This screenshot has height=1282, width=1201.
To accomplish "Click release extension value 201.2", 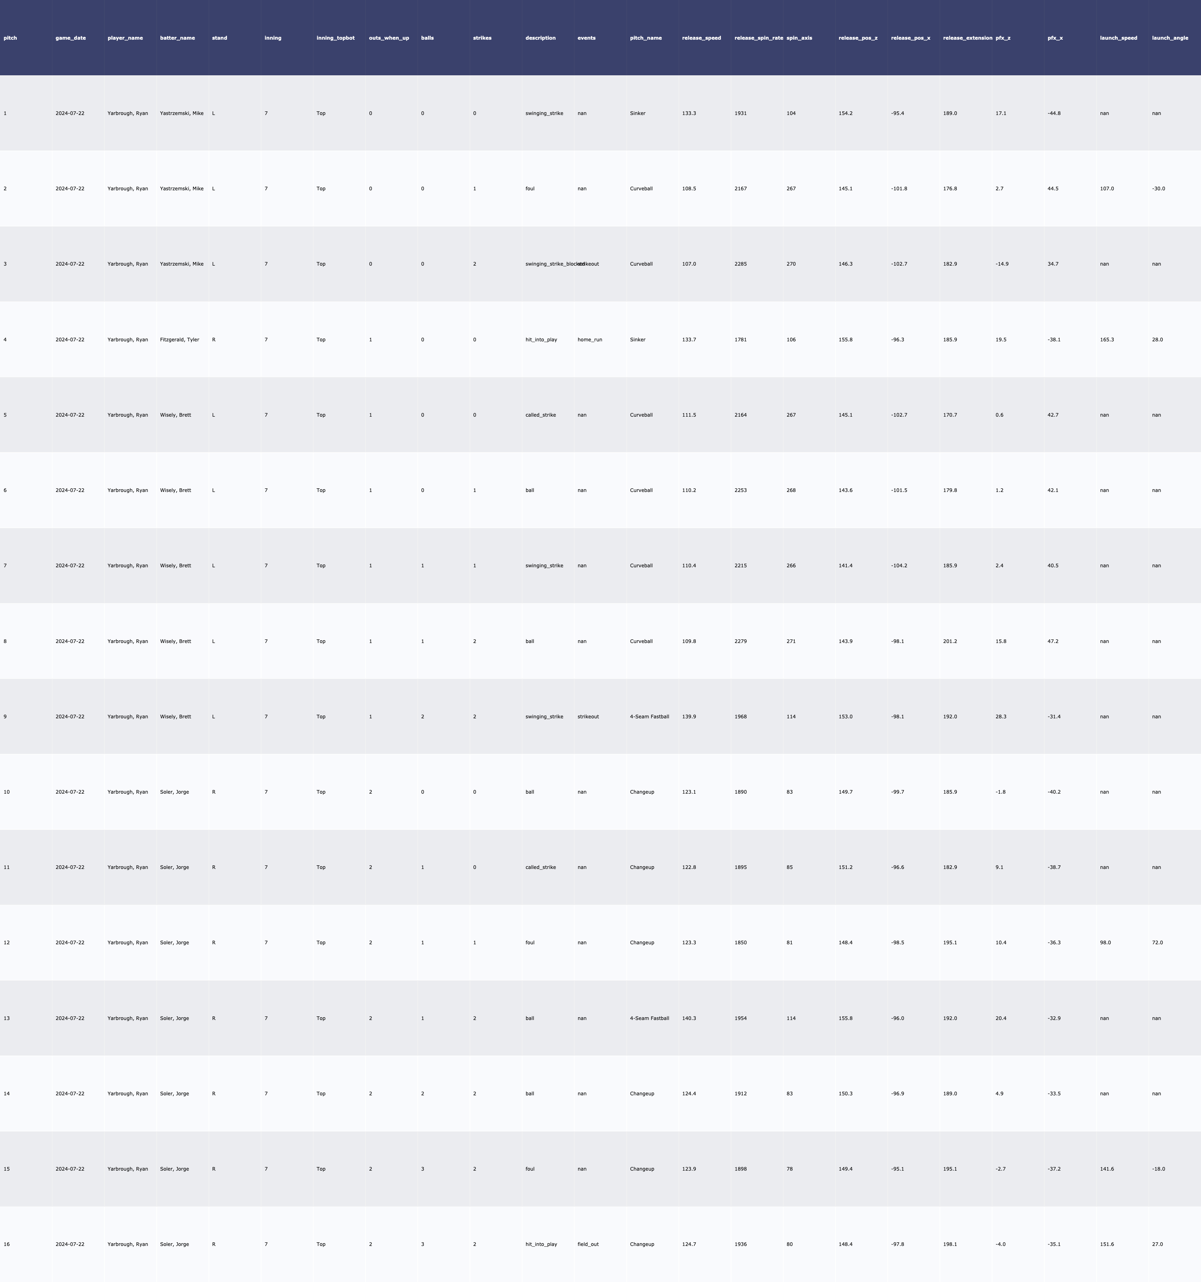I will coord(950,642).
